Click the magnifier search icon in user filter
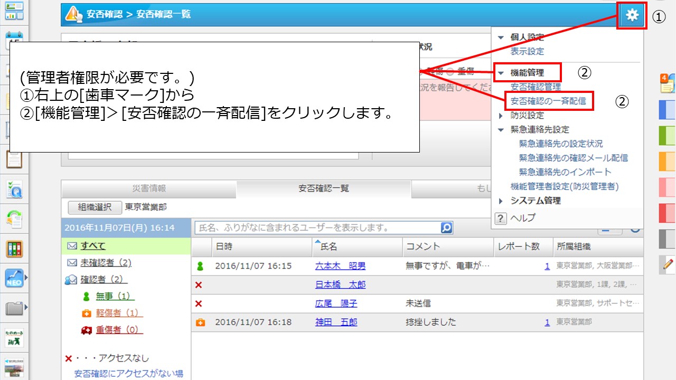Screen dimensions: 676x380 click(x=446, y=228)
